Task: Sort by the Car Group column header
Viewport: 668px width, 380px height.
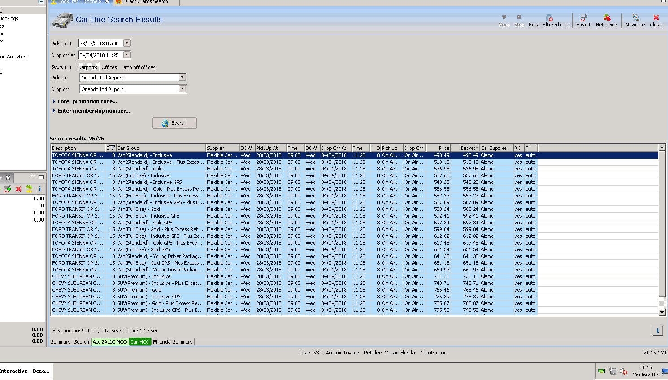Action: (161, 148)
